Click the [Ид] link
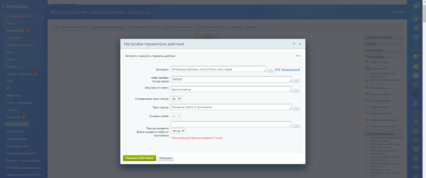 [x=278, y=70]
